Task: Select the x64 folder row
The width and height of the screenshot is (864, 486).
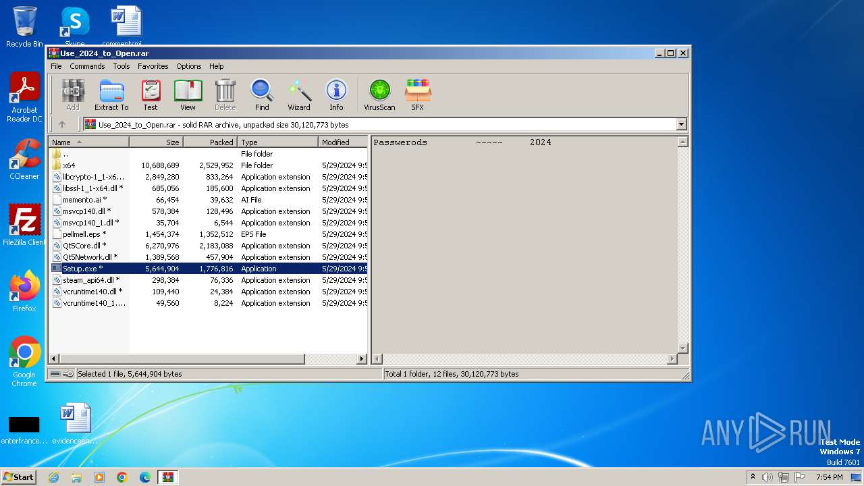Action: (209, 165)
